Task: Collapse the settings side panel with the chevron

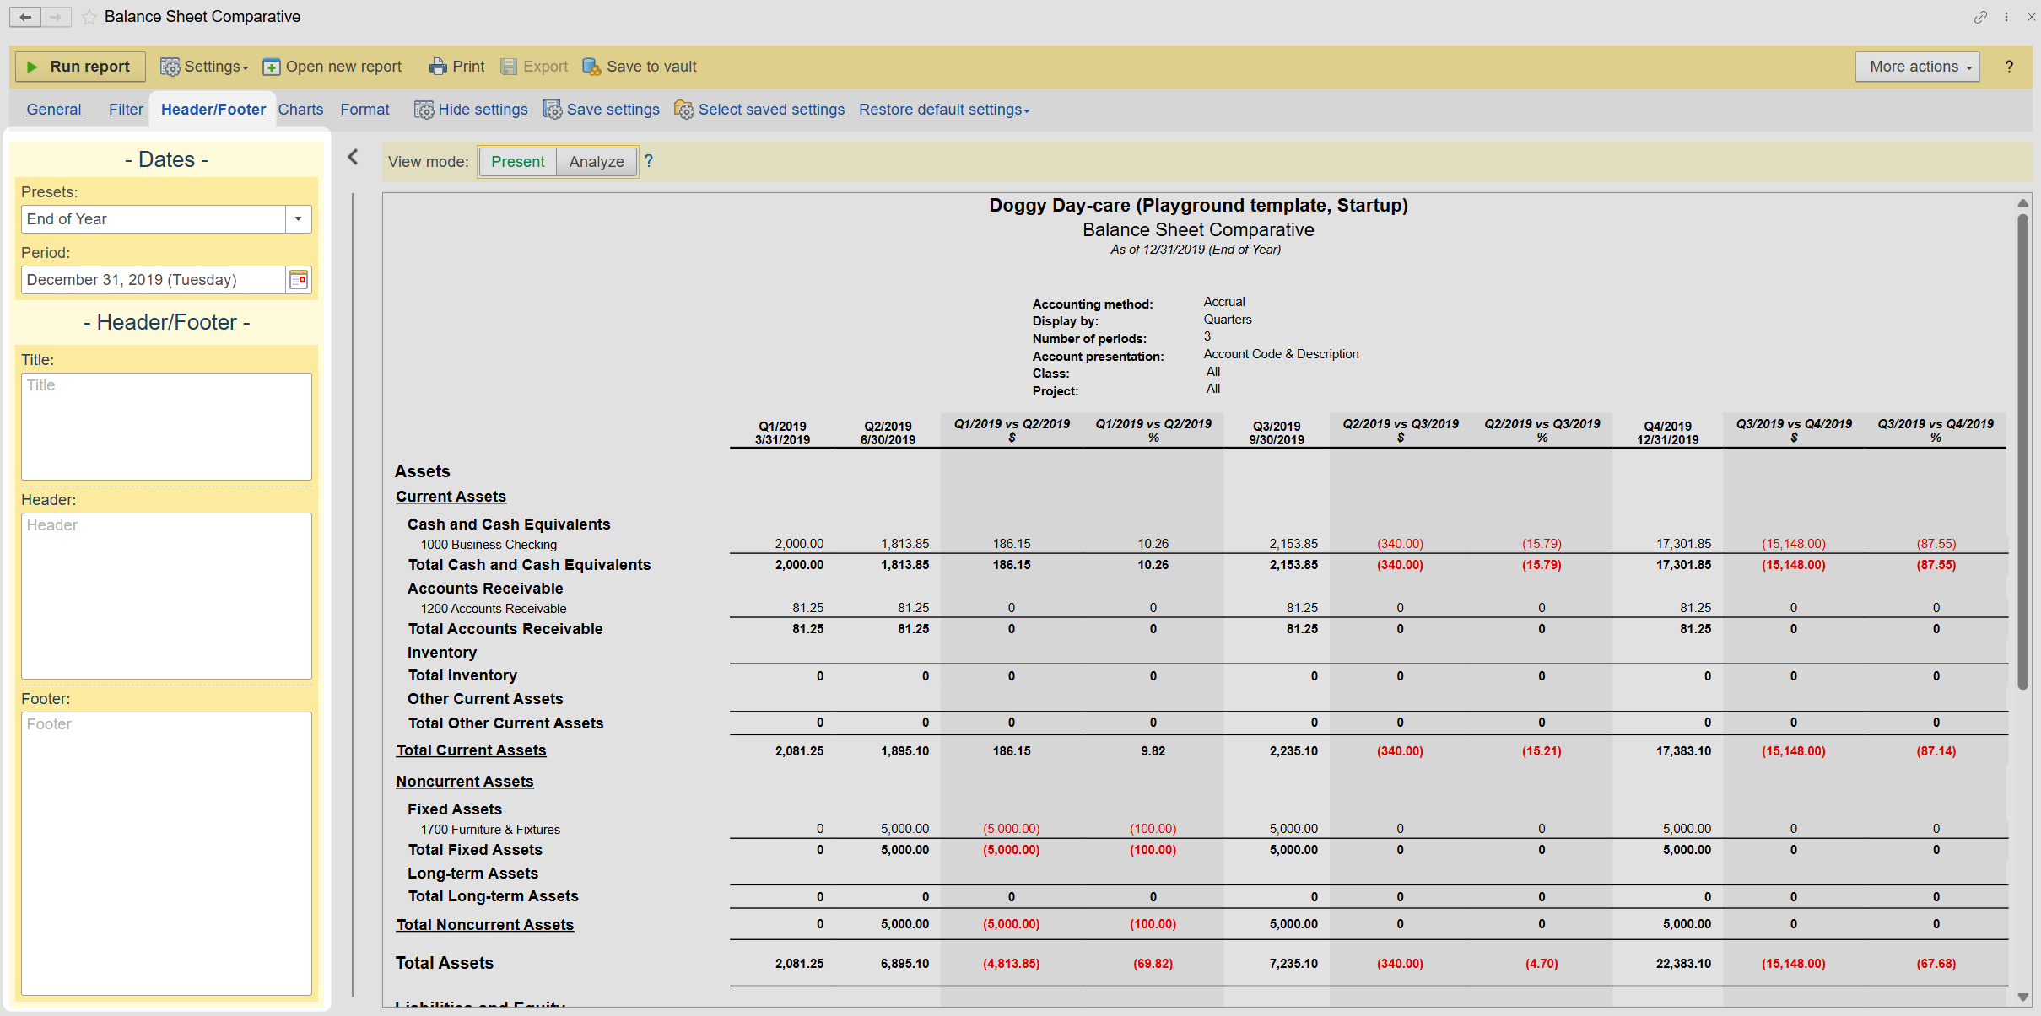Action: pyautogui.click(x=354, y=158)
